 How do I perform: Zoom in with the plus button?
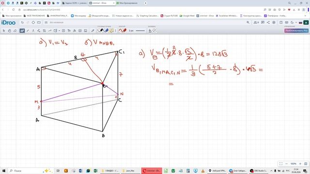(300, 164)
